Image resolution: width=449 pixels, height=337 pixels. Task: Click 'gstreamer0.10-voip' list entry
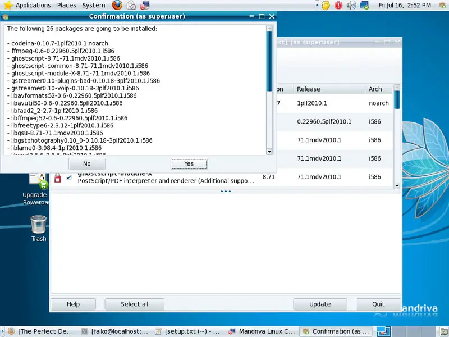coord(73,88)
